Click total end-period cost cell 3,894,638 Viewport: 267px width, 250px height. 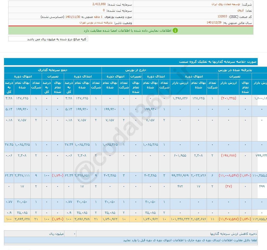click(x=22, y=219)
